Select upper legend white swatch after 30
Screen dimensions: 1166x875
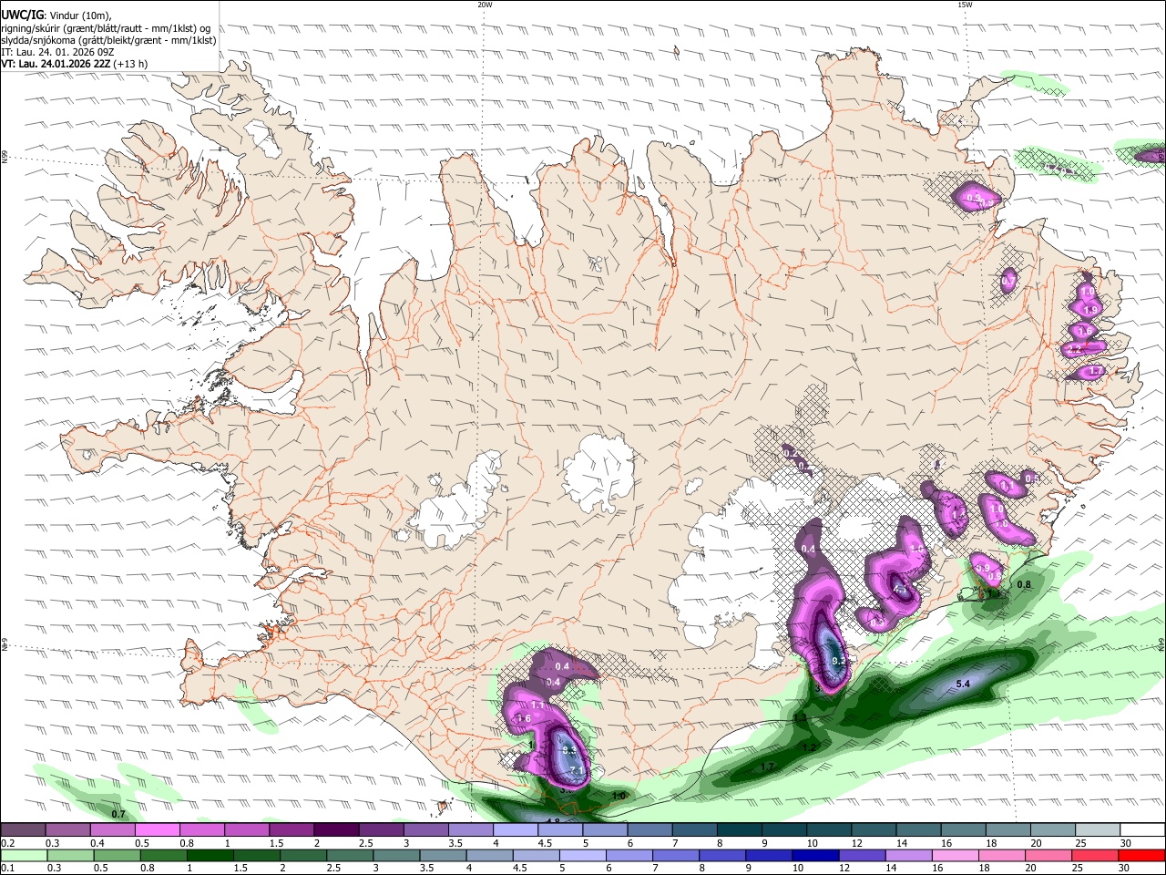1141,829
